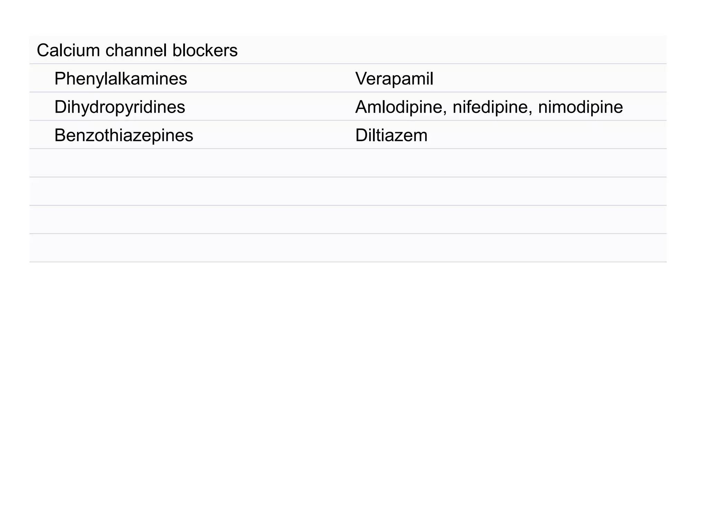Click the blank white area beneath the table
Image resolution: width=708 pixels, height=531 pixels.
[346, 380]
